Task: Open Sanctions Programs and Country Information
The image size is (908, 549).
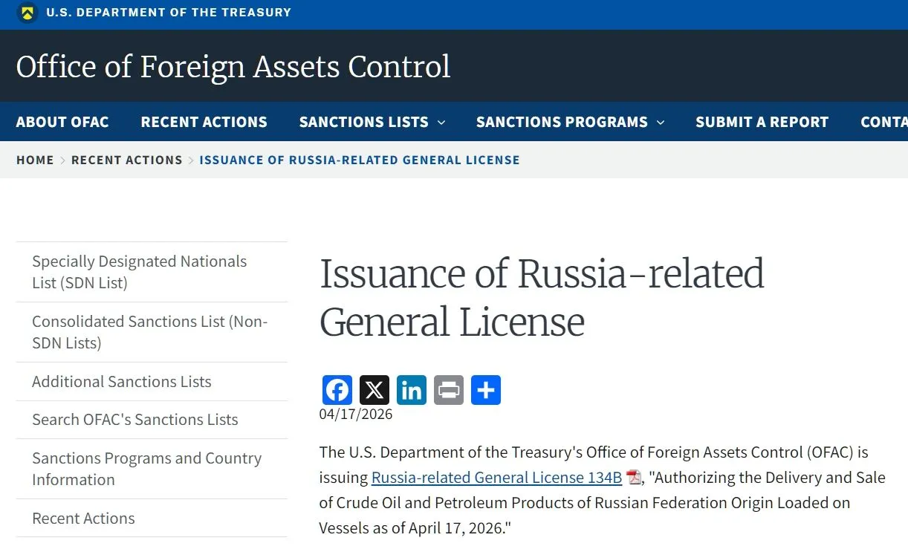Action: (146, 468)
